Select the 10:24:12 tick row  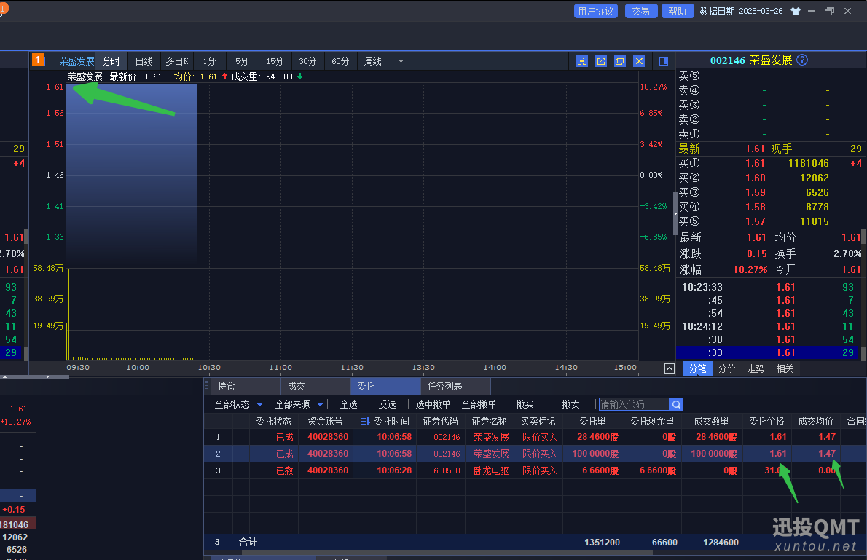pos(767,327)
